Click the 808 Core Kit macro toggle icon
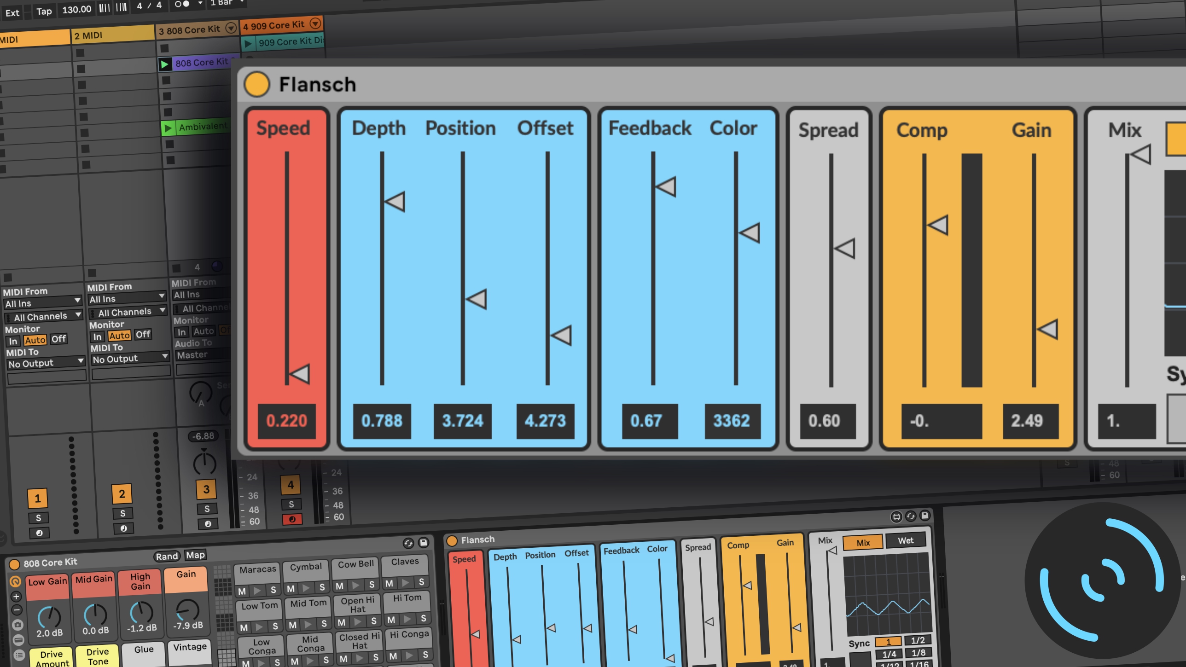This screenshot has height=667, width=1186. click(x=15, y=581)
